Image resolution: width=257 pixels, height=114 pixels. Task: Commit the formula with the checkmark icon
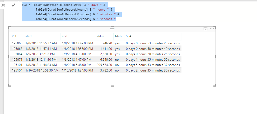tap(13, 5)
